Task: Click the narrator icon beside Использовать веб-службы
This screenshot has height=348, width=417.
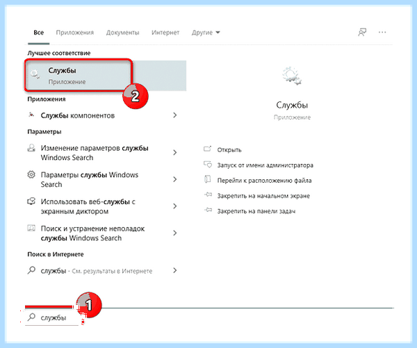Action: tap(31, 201)
